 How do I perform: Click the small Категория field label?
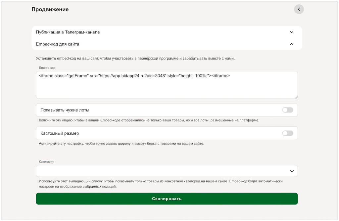46,162
